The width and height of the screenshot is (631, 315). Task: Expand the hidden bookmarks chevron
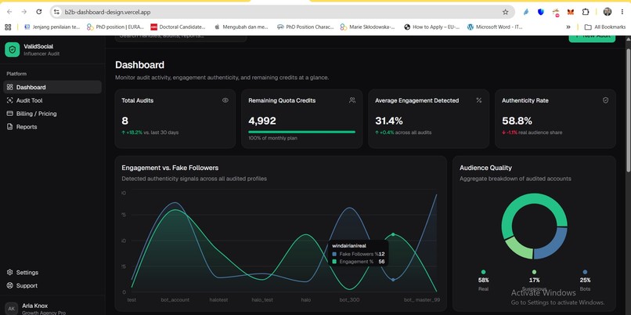point(568,27)
